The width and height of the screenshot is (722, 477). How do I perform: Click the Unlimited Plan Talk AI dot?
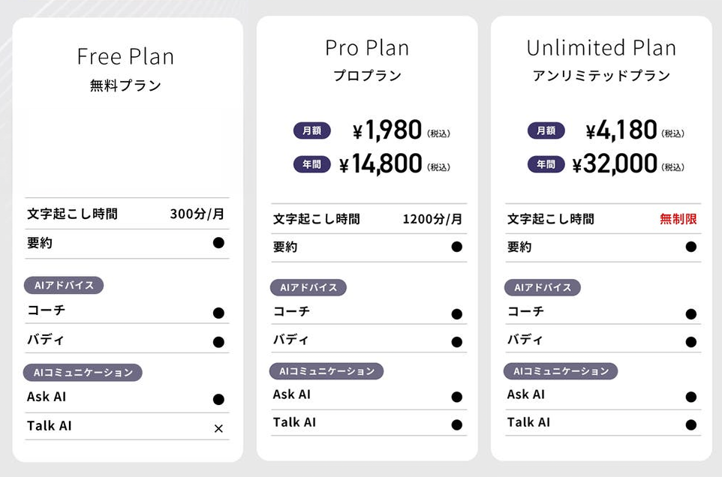(690, 424)
